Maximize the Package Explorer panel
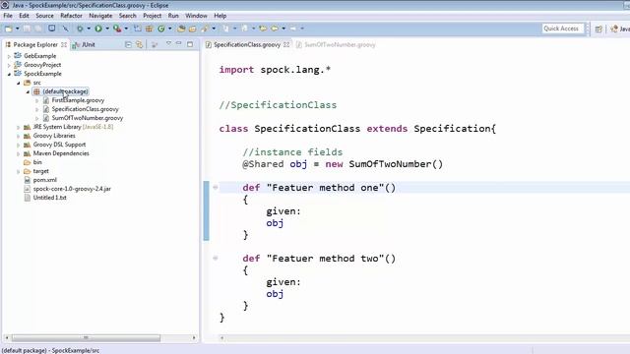Image resolution: width=630 pixels, height=354 pixels. click(x=190, y=44)
